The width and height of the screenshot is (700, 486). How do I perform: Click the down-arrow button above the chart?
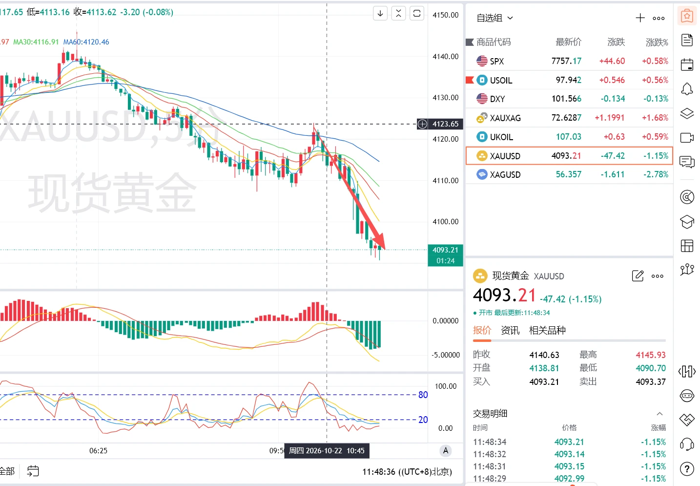click(x=380, y=13)
